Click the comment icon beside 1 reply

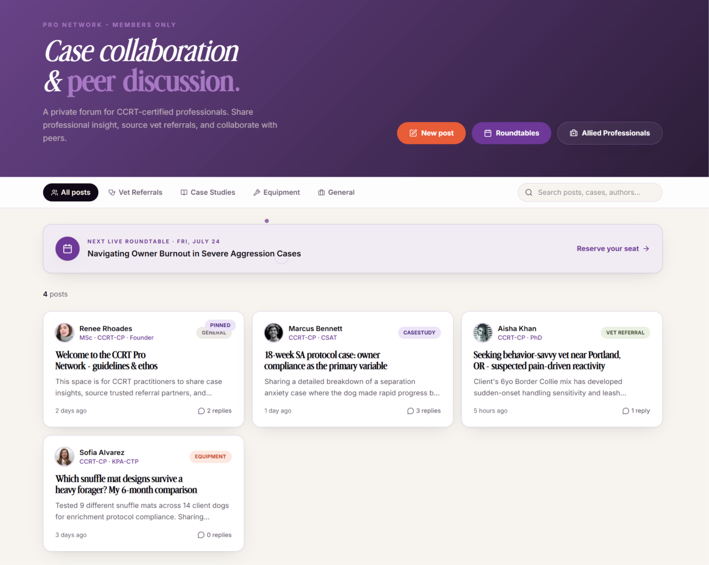[625, 411]
